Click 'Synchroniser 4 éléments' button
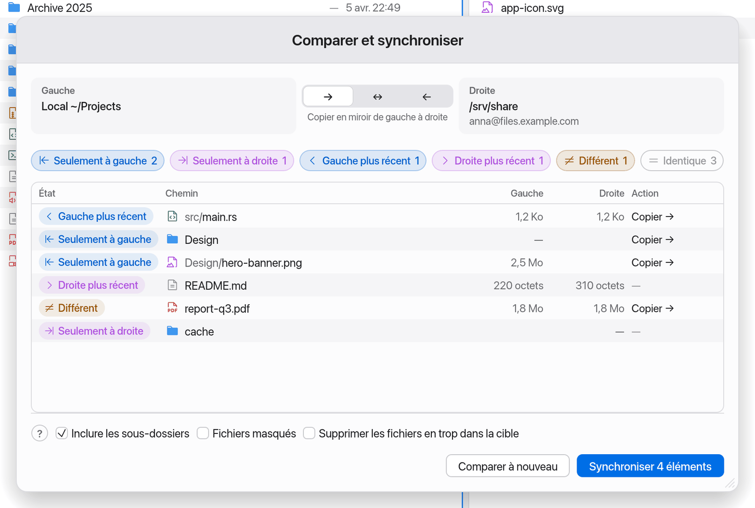This screenshot has width=755, height=508. [x=650, y=466]
